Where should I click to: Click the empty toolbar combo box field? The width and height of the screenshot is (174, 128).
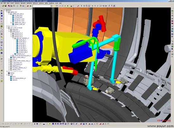click(x=41, y=6)
